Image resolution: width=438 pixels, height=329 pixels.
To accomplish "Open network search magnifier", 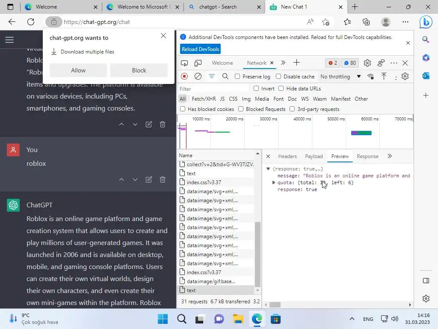I will point(225,76).
